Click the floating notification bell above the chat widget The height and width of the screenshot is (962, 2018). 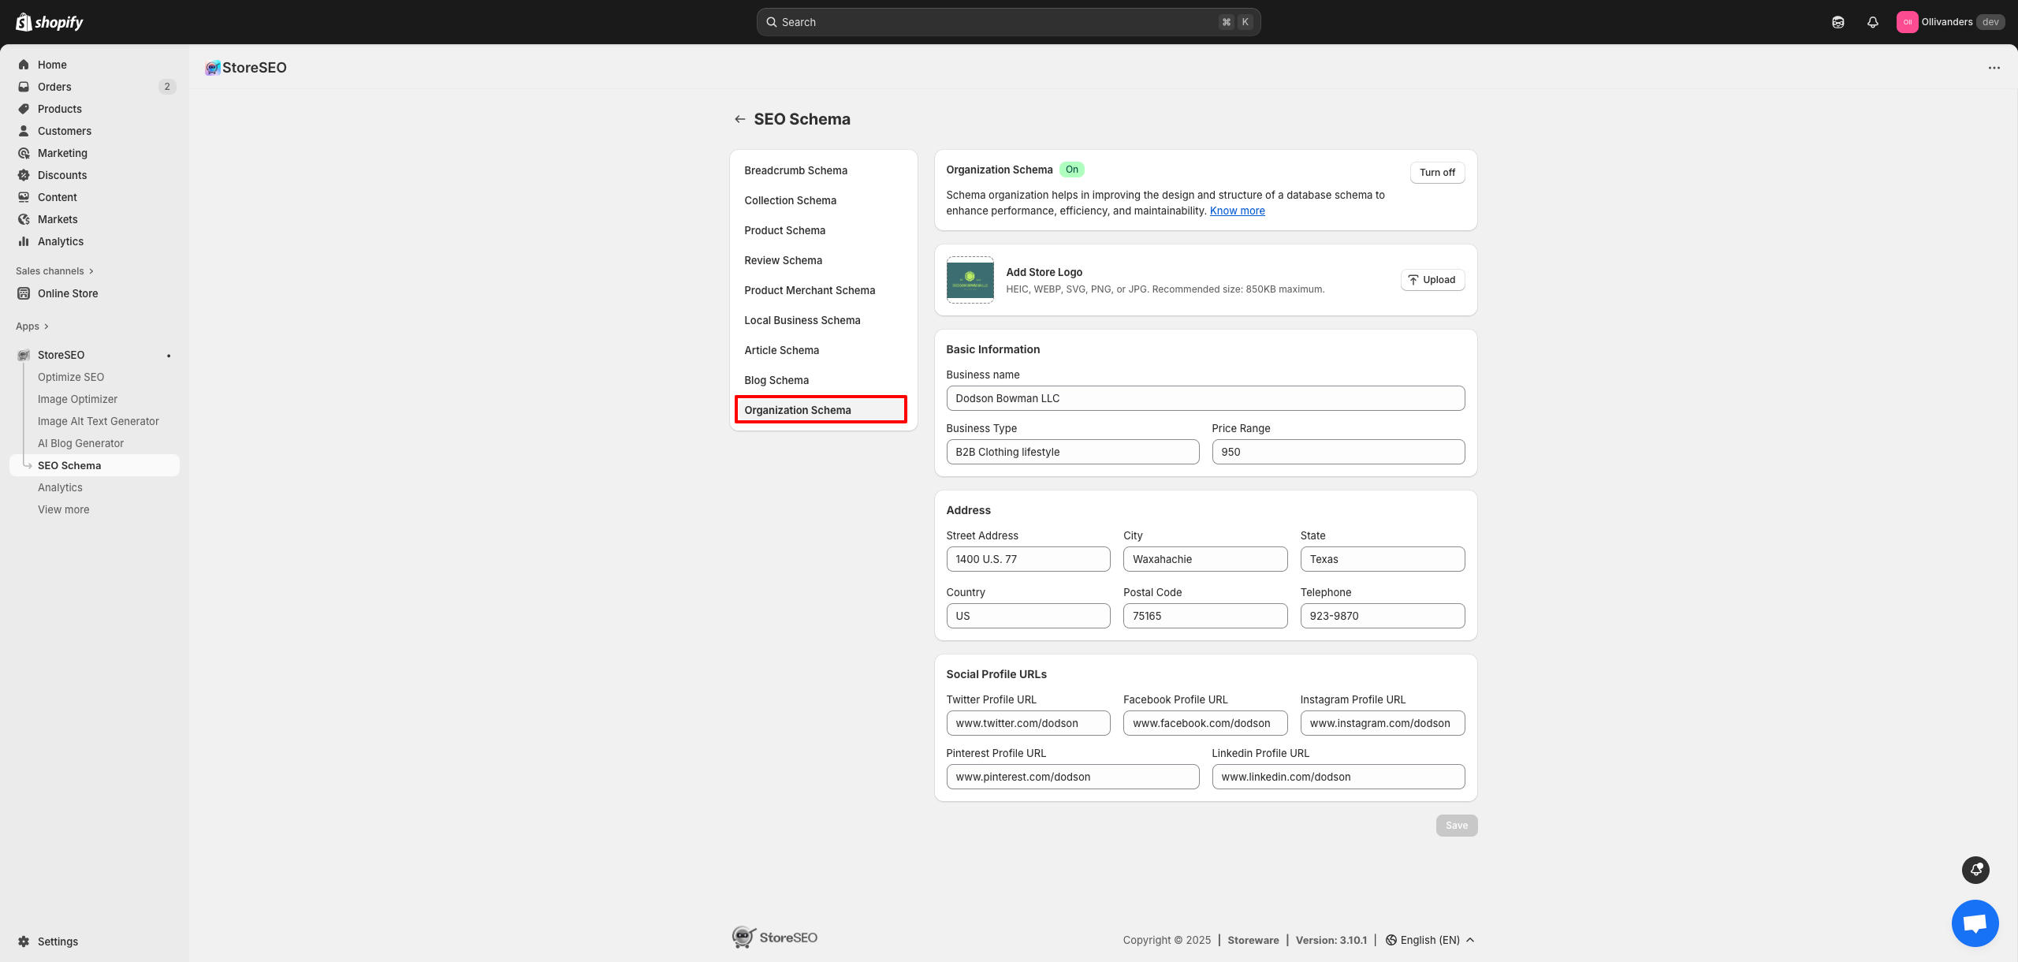(1975, 870)
